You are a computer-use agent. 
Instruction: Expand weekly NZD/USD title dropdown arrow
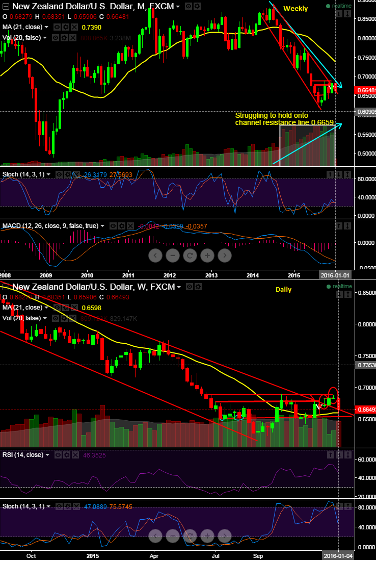pos(179,287)
